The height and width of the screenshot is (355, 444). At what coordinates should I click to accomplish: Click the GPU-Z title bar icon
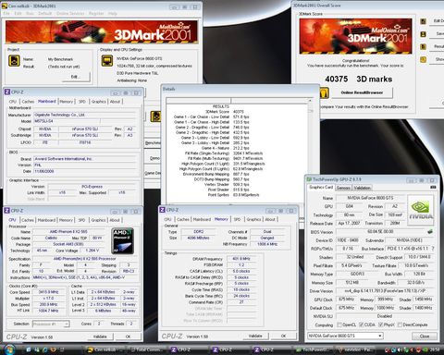309,179
